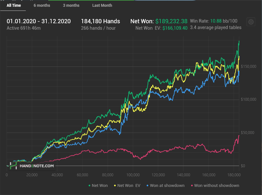
Task: Click the 100,000 hands x-axis label
Action: [133, 175]
